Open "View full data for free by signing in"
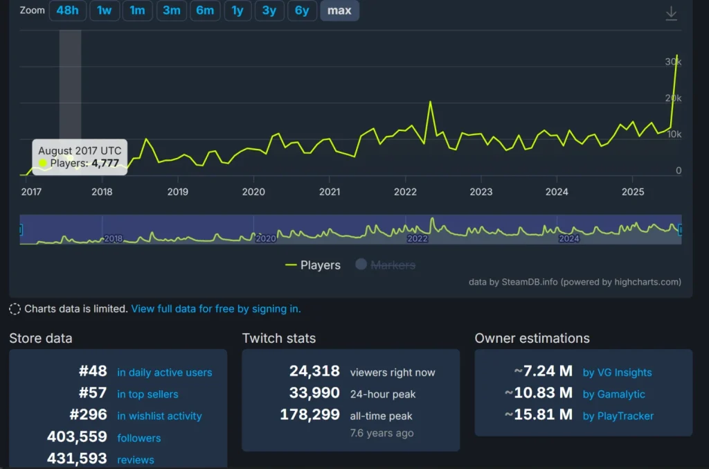Screen dimensions: 709x469 coord(215,308)
